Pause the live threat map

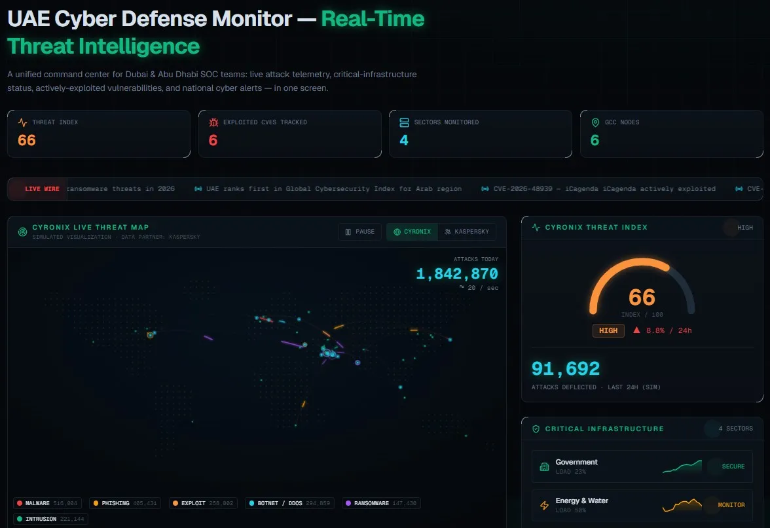[360, 232]
